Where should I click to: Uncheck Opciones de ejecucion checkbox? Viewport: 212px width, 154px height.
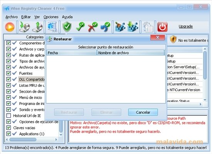pos(8,122)
